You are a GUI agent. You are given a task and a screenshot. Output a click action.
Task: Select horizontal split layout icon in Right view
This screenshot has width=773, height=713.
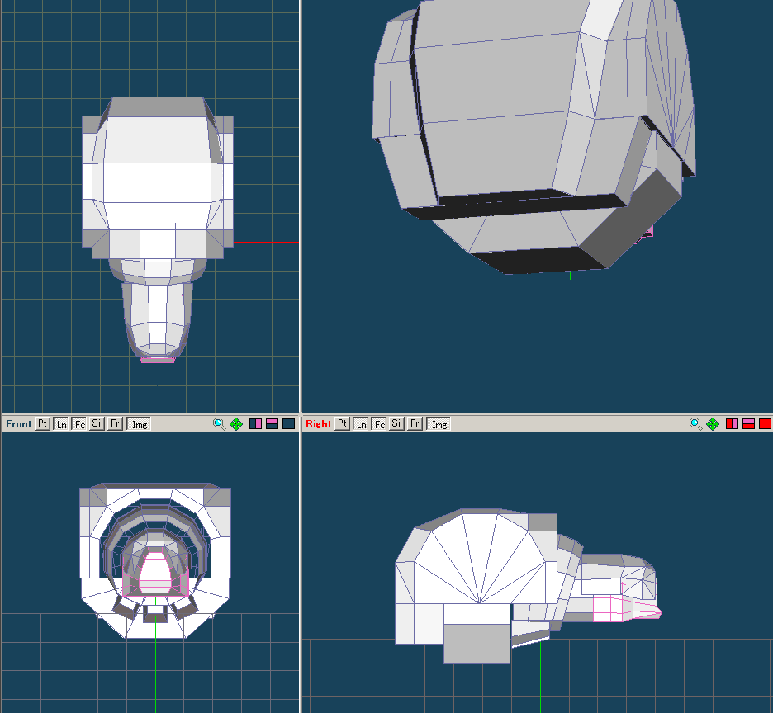748,424
